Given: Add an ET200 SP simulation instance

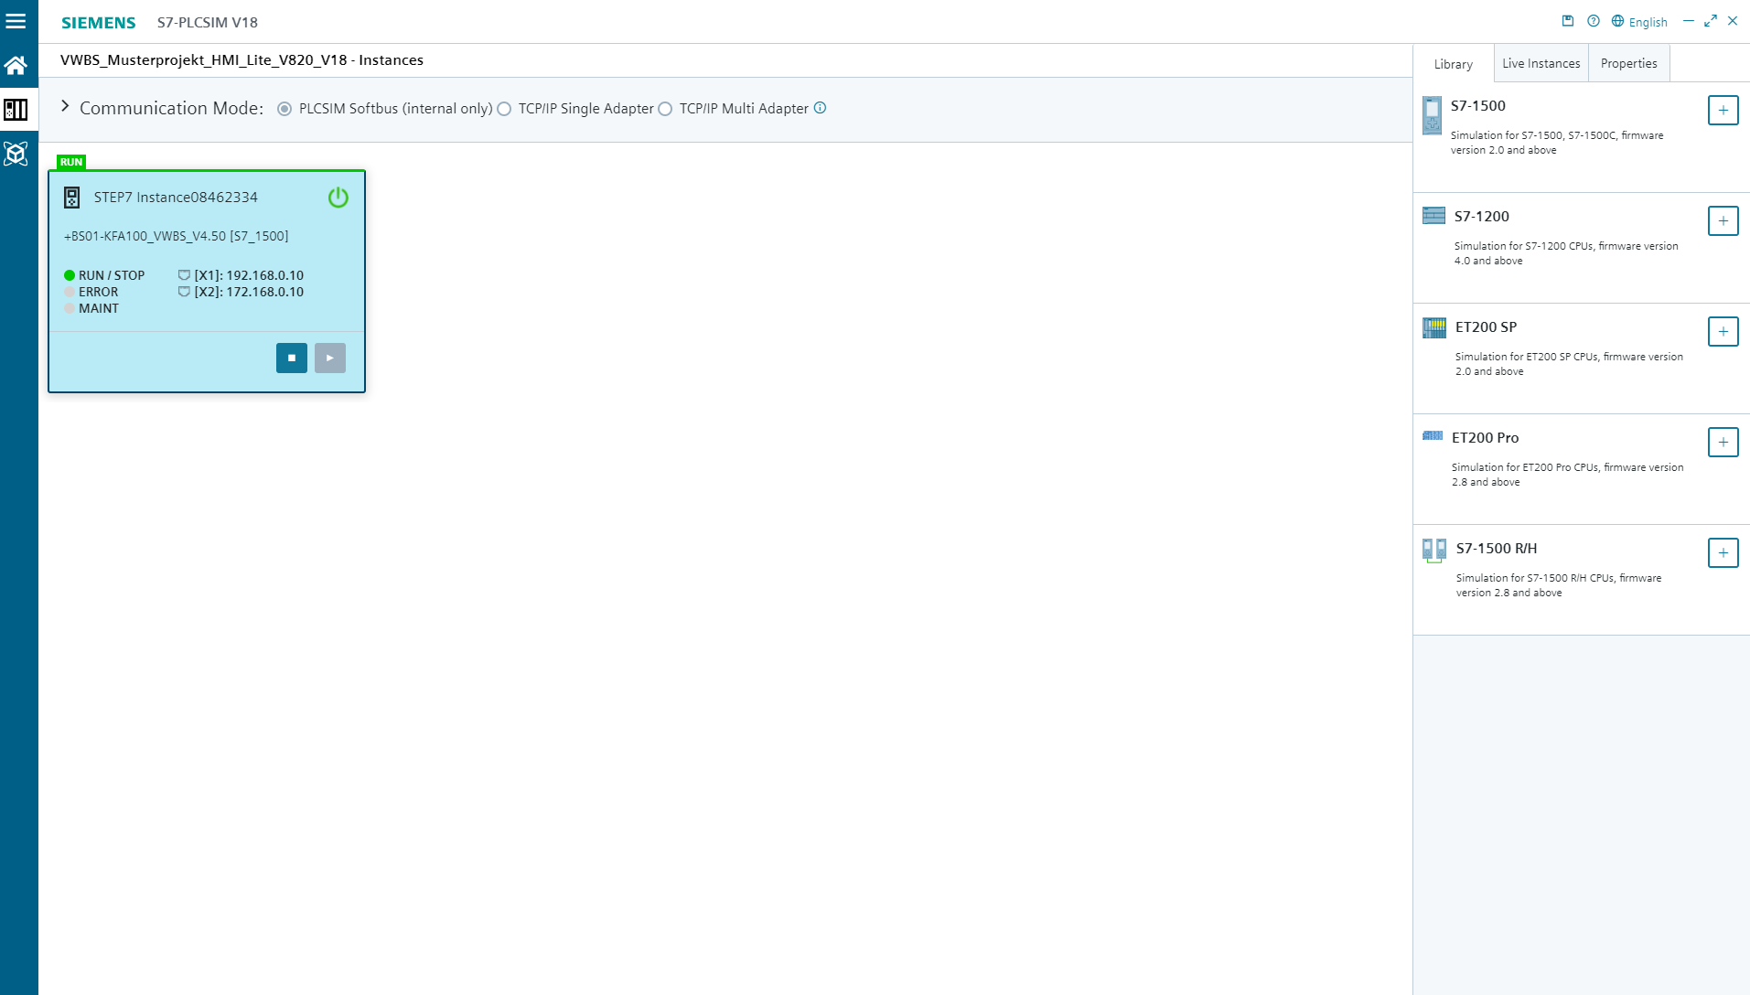Looking at the screenshot, I should [x=1723, y=332].
